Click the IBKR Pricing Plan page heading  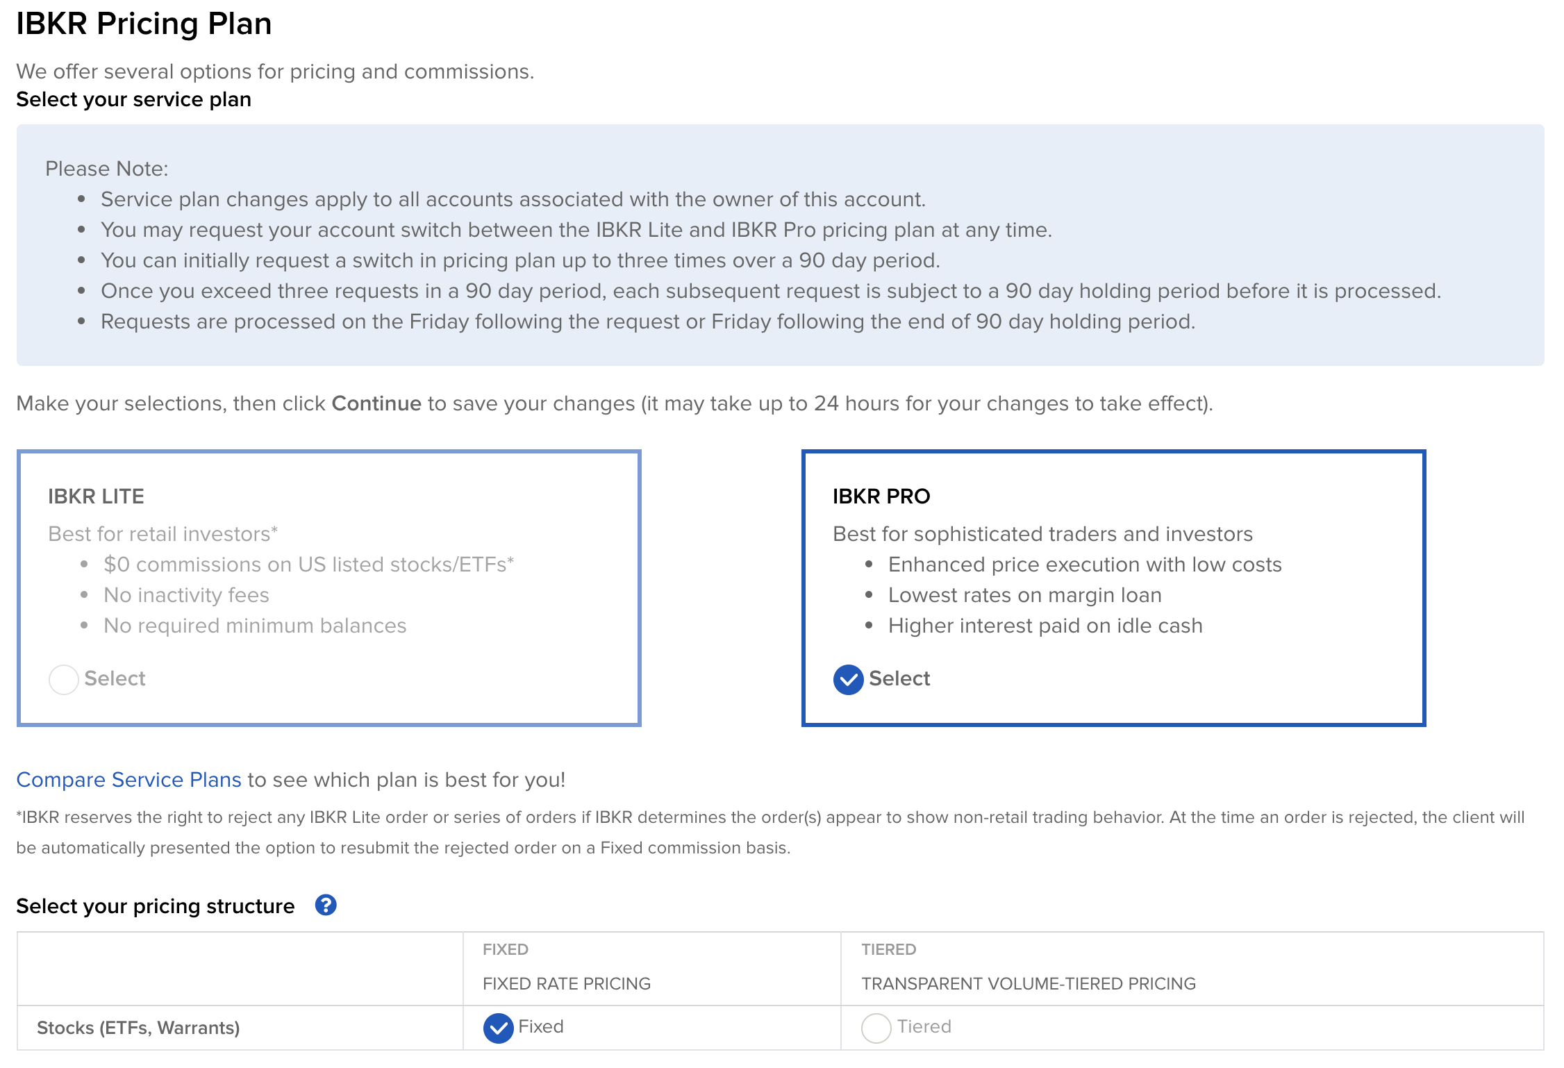[x=144, y=24]
